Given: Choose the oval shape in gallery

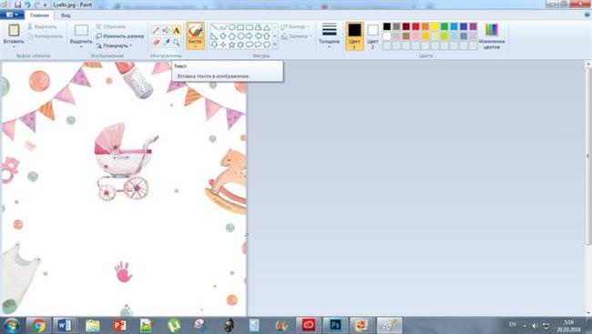Looking at the screenshot, I should click(232, 27).
